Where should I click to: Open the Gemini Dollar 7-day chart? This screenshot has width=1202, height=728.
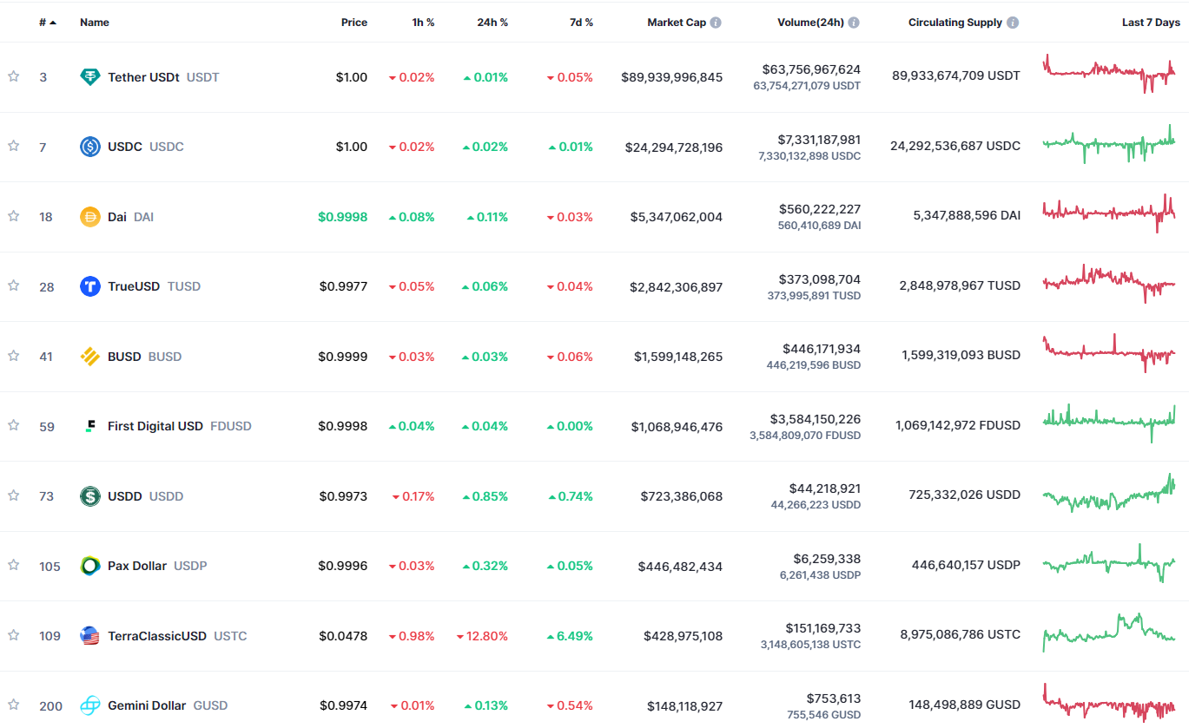click(x=1109, y=703)
